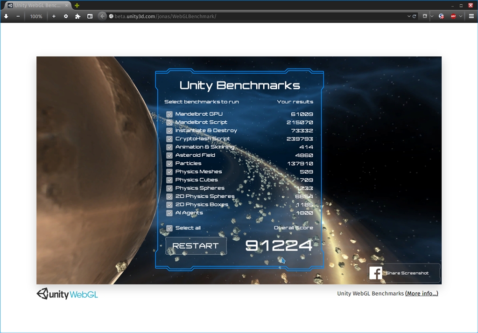Toggle Instantiate & Destroy checkbox
Viewport: 478px width, 333px height.
pyautogui.click(x=169, y=131)
